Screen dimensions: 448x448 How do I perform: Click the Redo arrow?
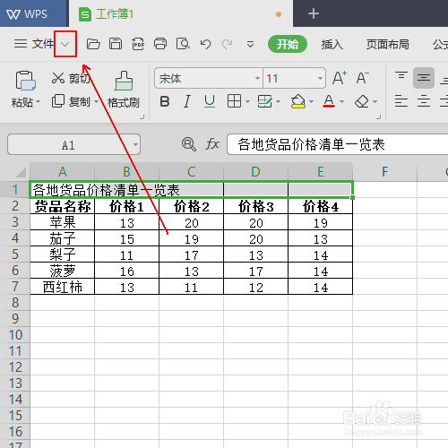click(227, 44)
